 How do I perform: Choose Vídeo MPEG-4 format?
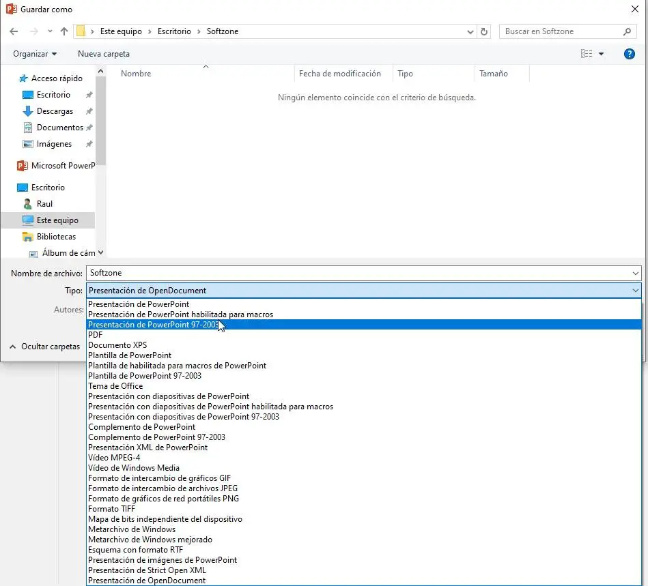click(364, 458)
